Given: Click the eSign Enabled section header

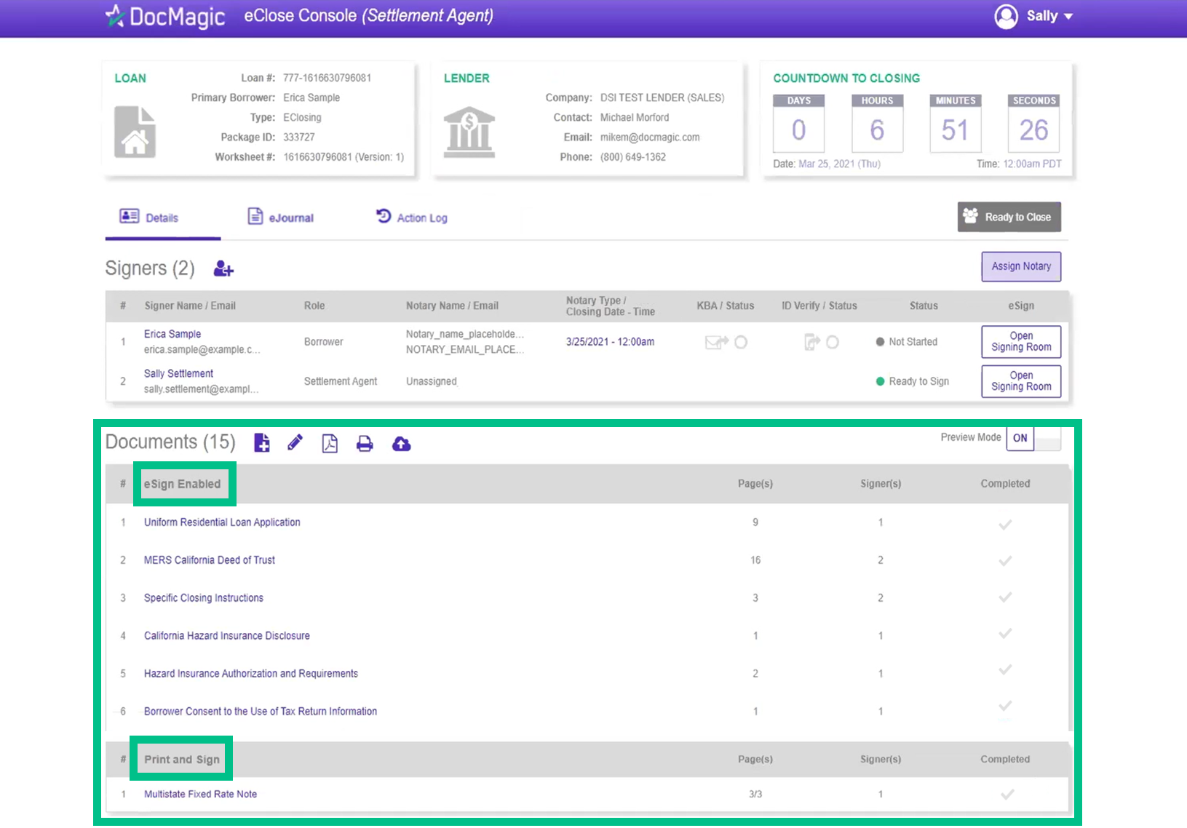Looking at the screenshot, I should pos(182,484).
